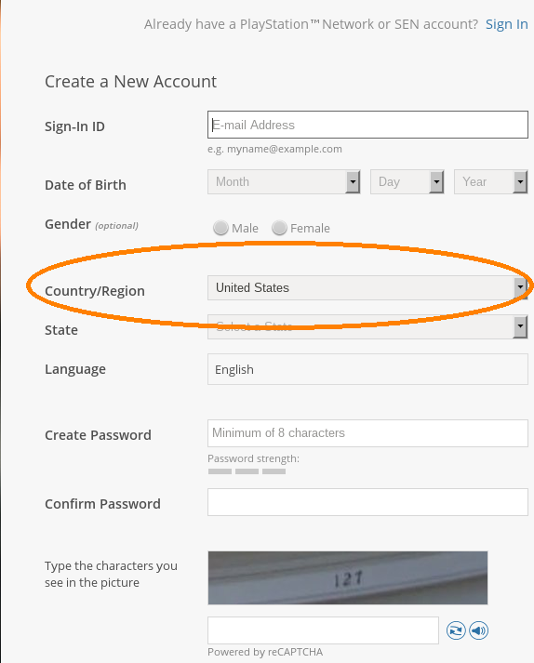Click the audio challenge speaker icon
The image size is (534, 663).
[x=478, y=630]
